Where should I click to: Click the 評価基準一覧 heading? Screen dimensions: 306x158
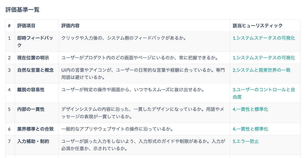(x=22, y=10)
